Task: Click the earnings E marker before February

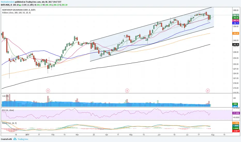Action: 48,91
